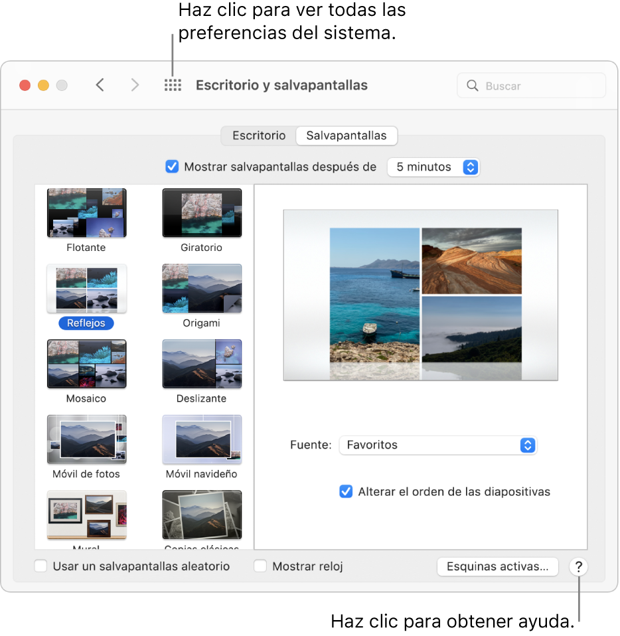Choose the Origami screensaver

point(202,288)
